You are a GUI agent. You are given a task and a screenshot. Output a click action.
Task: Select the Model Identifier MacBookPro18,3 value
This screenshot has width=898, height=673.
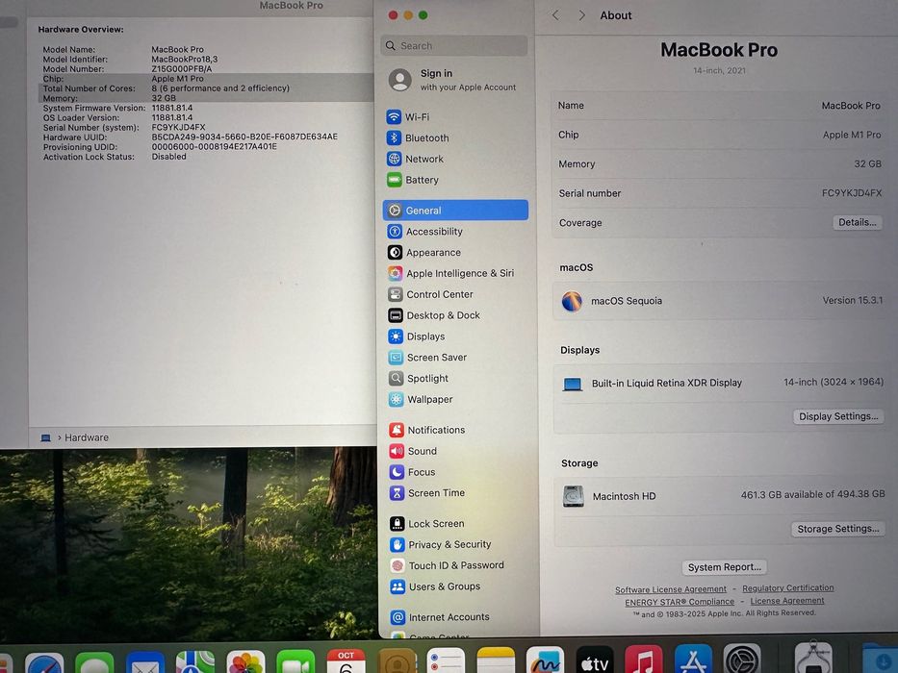185,59
